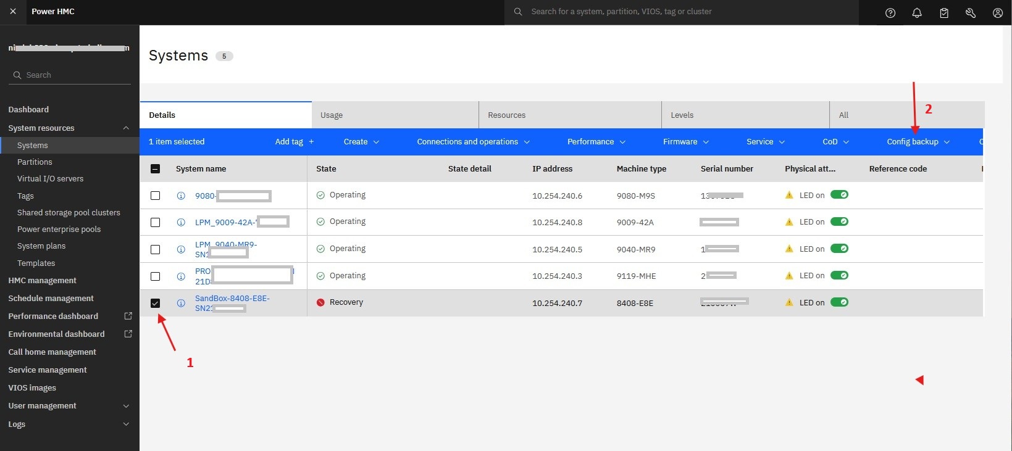Click the Operating status icon for 9080-M9S
The image size is (1012, 451).
(320, 195)
